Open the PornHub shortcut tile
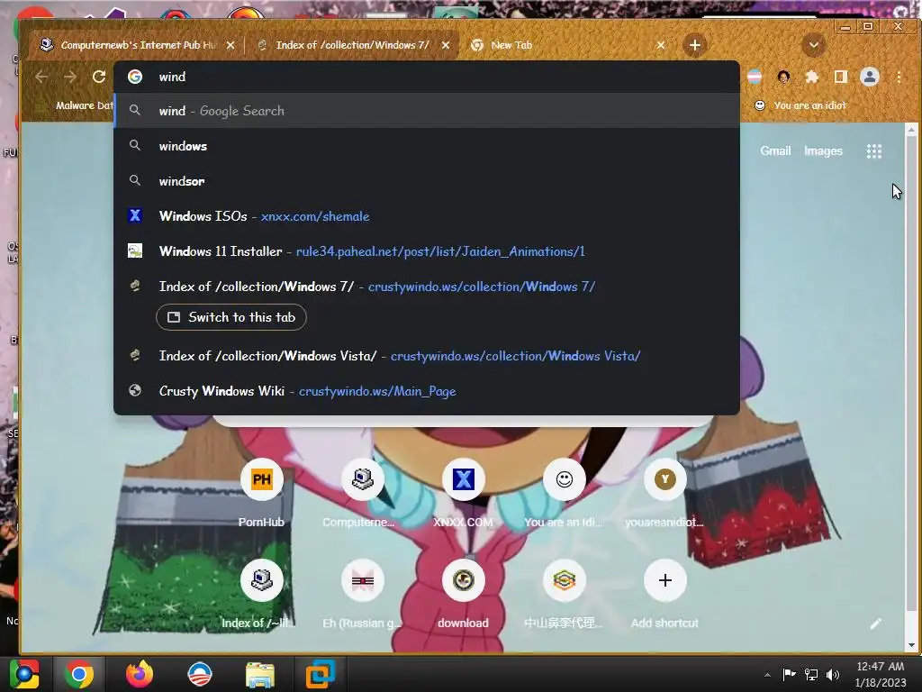Viewport: 922px width, 692px height. (262, 493)
